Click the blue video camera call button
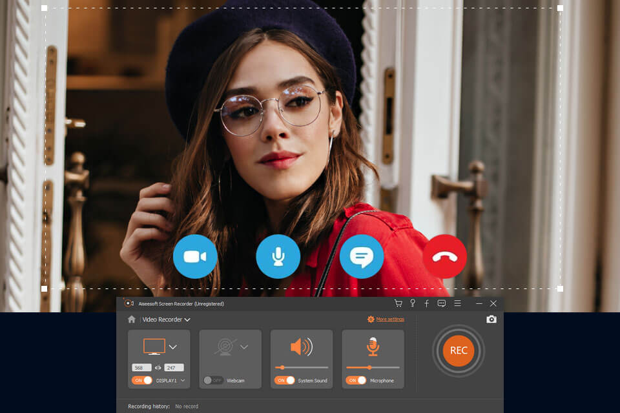This screenshot has width=620, height=413. pos(195,256)
